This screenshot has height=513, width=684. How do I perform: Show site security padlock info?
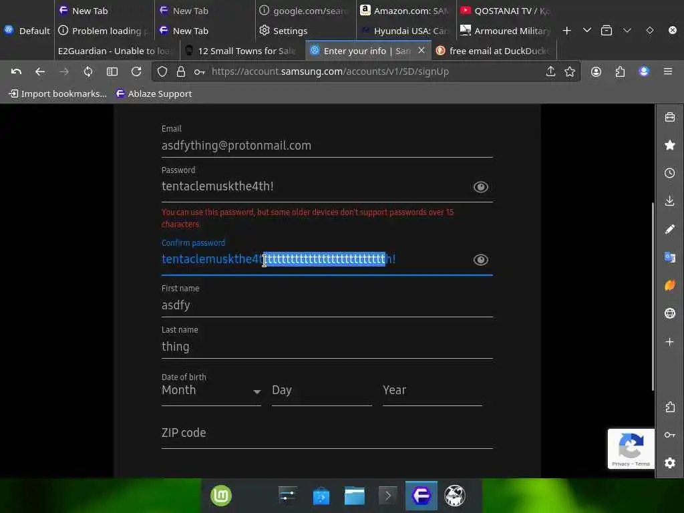tap(181, 71)
